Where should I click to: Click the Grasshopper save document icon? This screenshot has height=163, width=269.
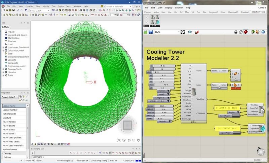(150, 32)
